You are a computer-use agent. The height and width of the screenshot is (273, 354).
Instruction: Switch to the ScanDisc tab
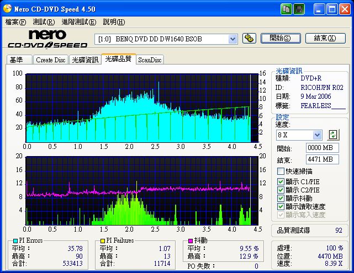pyautogui.click(x=150, y=60)
